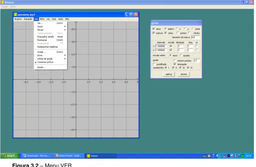Image resolution: width=256 pixels, height=167 pixels.
Task: Minimize the semnome.wp2 window
Action: [x=127, y=15]
